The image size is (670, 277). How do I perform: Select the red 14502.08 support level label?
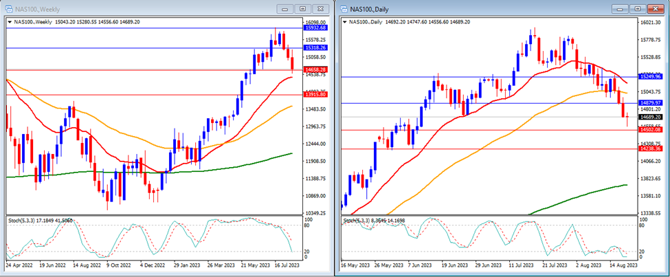pyautogui.click(x=650, y=130)
